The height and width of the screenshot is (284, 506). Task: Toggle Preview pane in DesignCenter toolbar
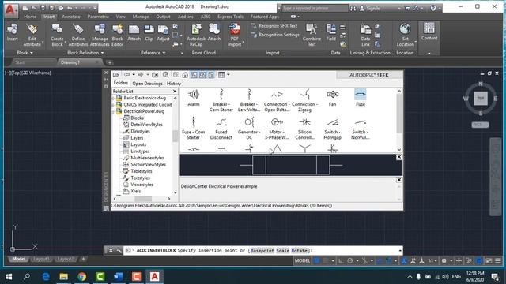[202, 75]
